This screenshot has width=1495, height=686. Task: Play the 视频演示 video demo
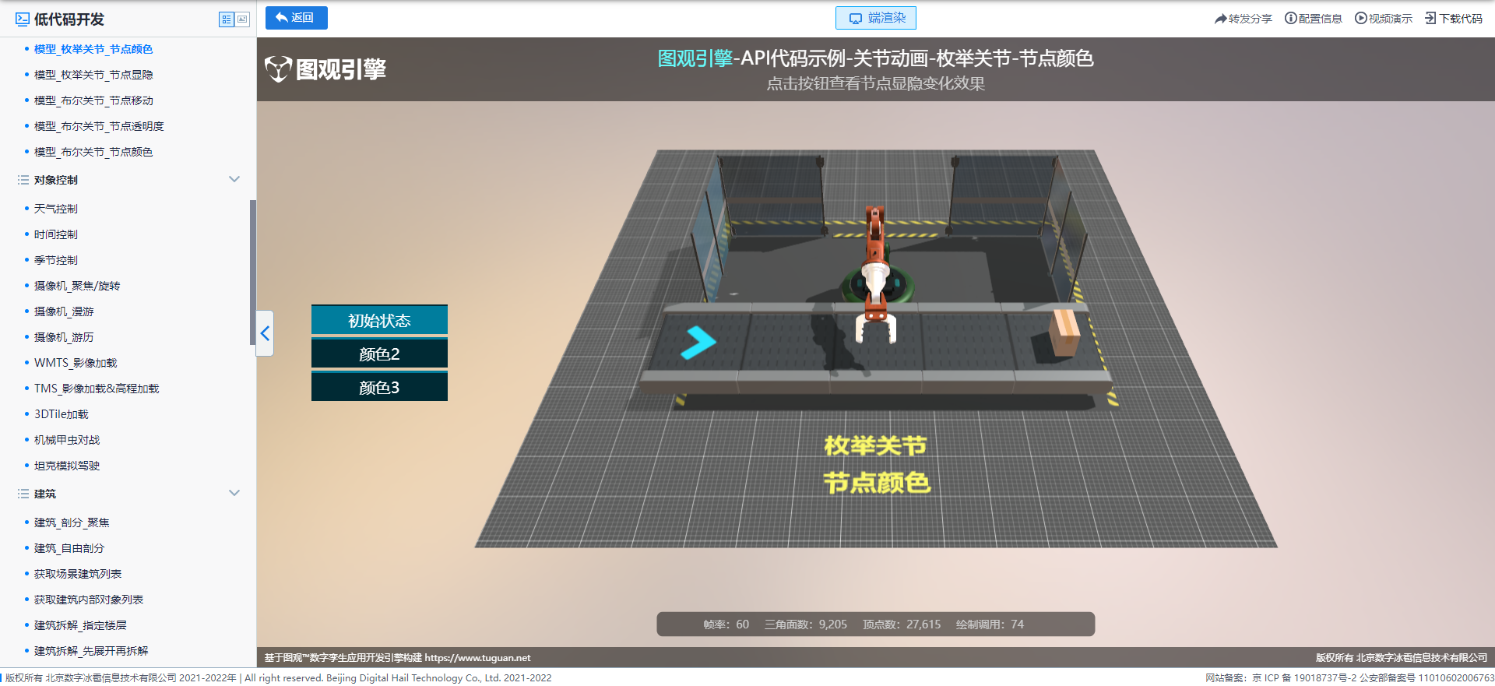tap(1383, 19)
